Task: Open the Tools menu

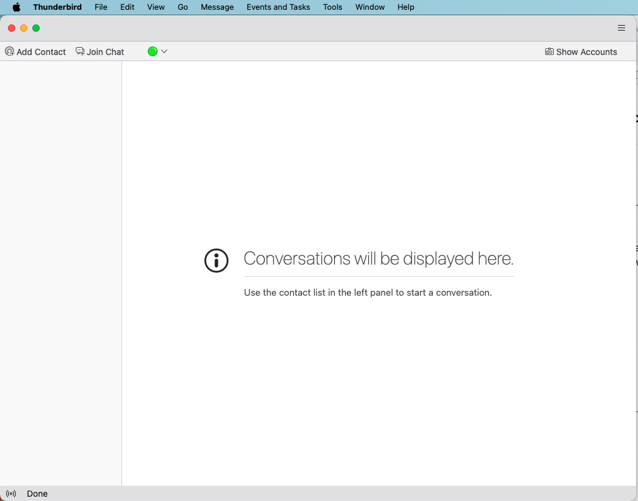Action: pos(332,7)
